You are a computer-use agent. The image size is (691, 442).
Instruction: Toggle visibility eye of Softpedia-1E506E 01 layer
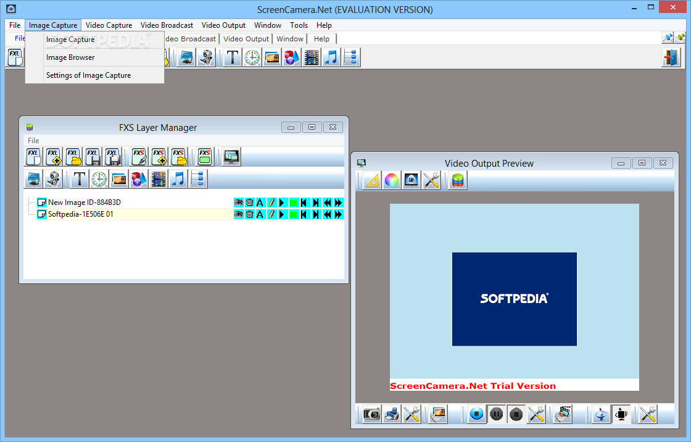[x=238, y=214]
